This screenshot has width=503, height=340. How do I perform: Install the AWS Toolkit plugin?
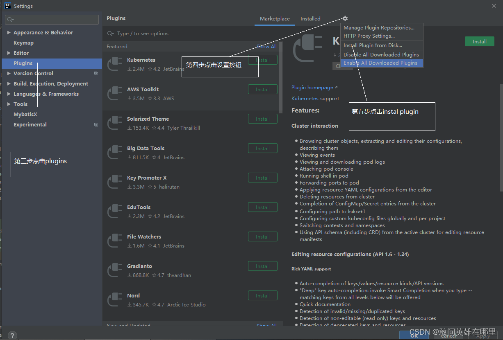tap(263, 89)
